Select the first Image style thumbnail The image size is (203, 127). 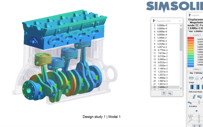pyautogui.click(x=192, y=87)
